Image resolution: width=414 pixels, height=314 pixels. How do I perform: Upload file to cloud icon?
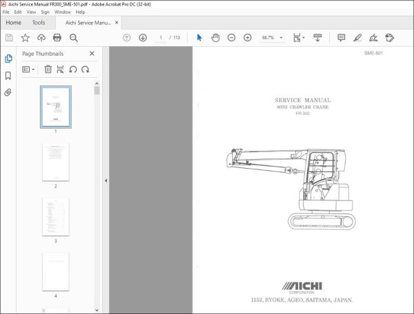pyautogui.click(x=41, y=38)
